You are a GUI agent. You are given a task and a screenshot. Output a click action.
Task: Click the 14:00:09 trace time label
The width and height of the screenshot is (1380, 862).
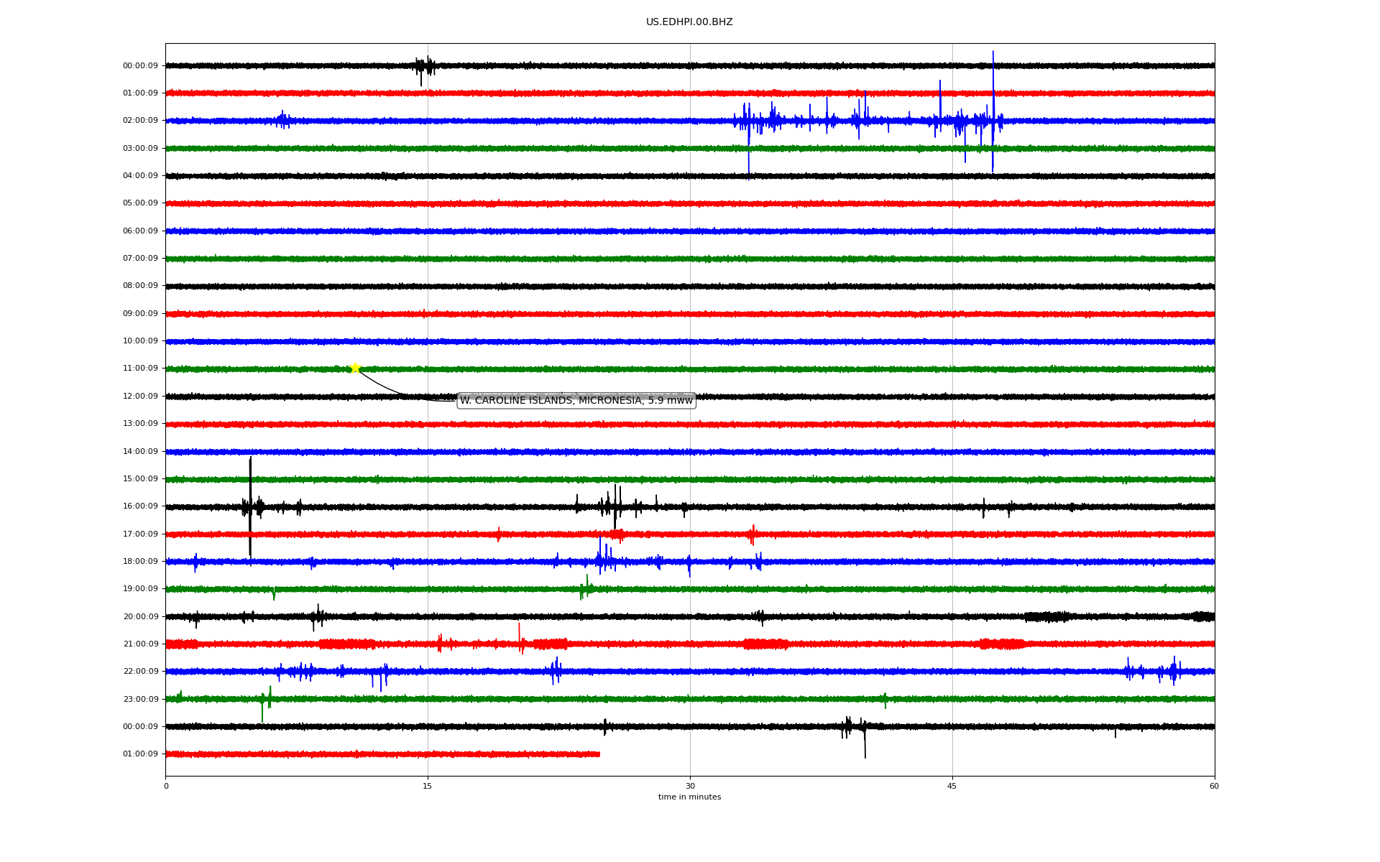[140, 452]
